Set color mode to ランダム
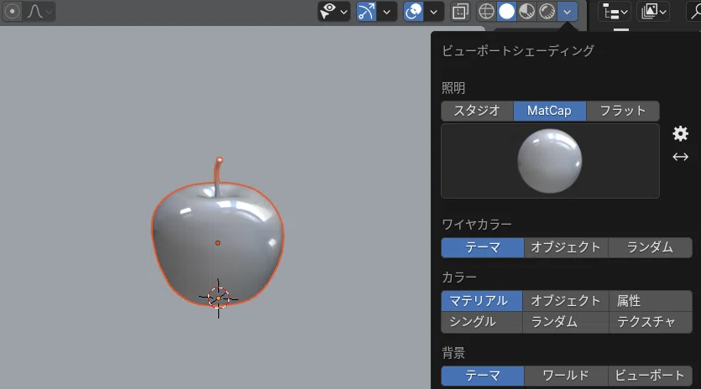701x389 pixels. 566,322
